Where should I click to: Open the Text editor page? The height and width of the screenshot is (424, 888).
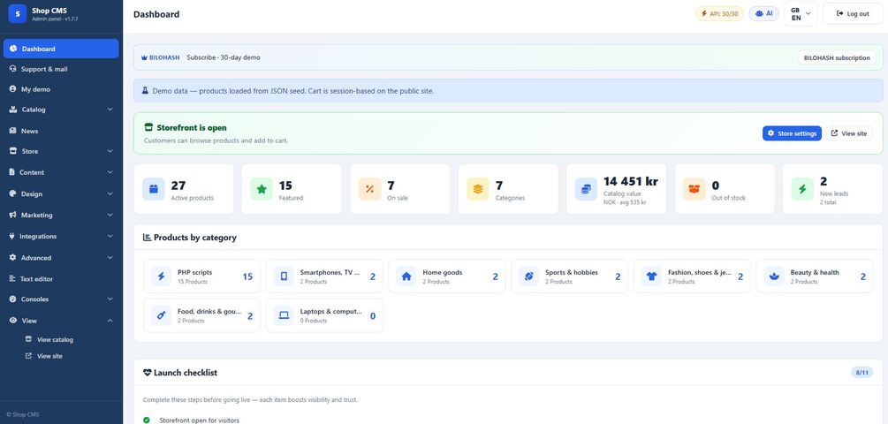(x=61, y=278)
